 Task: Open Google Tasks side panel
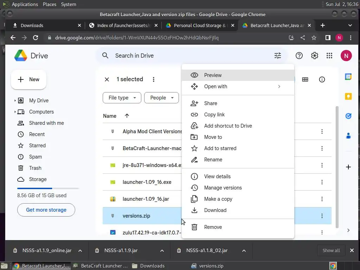[348, 116]
